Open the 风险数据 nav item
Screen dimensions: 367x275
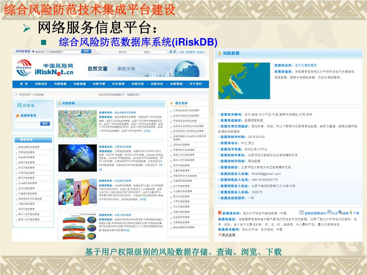[x=60, y=84]
